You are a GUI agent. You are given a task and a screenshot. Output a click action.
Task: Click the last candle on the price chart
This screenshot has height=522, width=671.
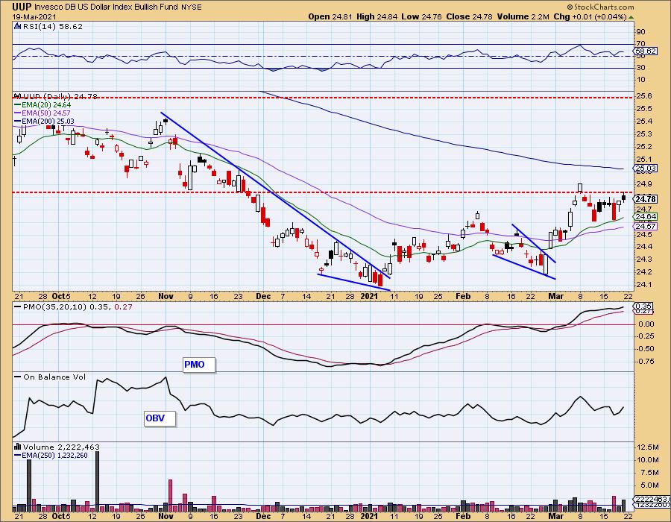tap(623, 198)
